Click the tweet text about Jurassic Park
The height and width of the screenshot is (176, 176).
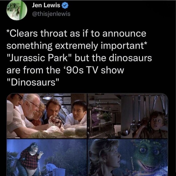tap(79, 58)
